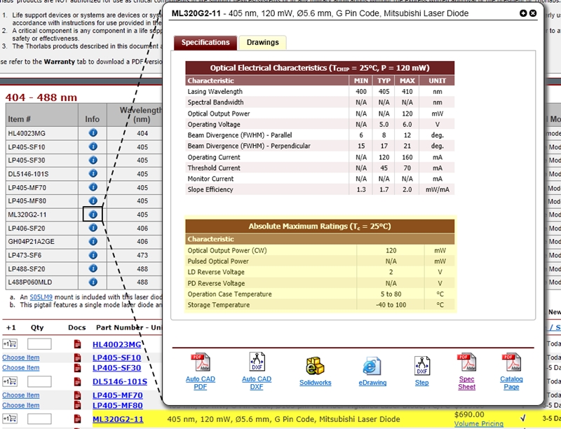The width and height of the screenshot is (561, 429).
Task: Select the Slope Efficiency row label
Action: tap(210, 189)
